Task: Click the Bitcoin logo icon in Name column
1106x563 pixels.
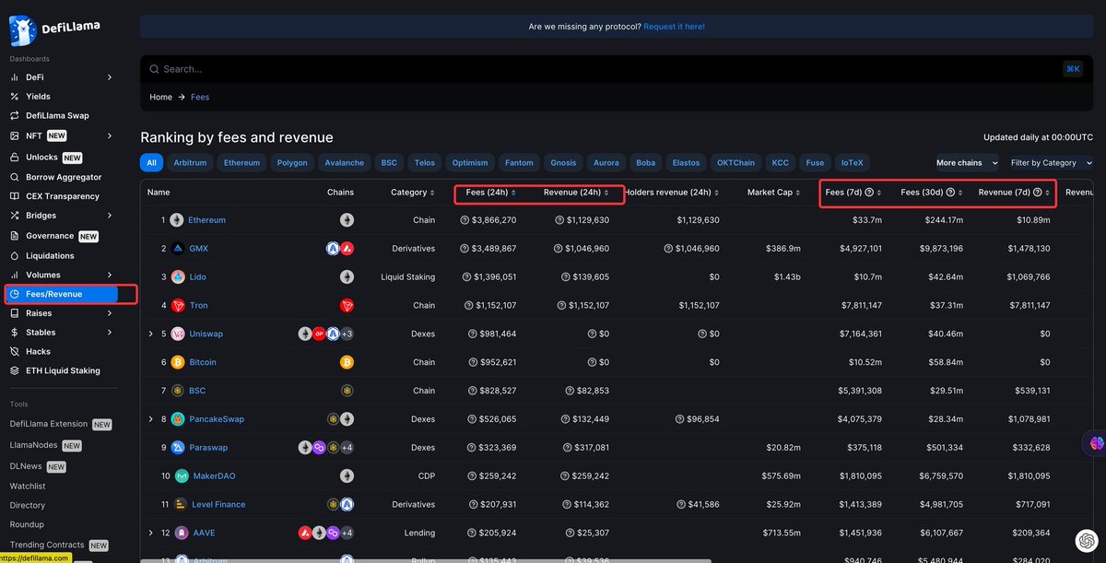Action: 178,362
